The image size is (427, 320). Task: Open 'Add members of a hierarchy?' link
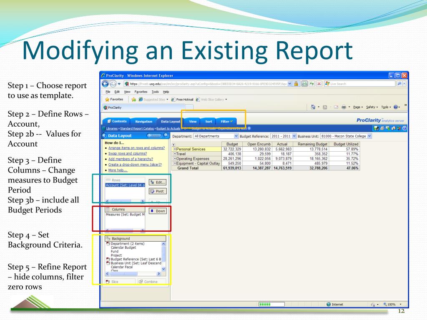coord(131,159)
